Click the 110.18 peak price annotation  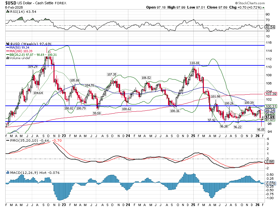tap(195, 63)
